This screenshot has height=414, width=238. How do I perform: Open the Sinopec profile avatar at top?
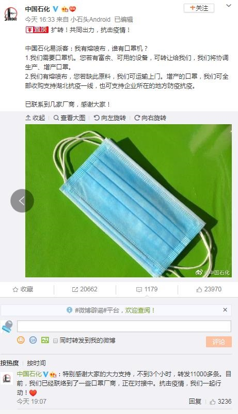coord(11,14)
